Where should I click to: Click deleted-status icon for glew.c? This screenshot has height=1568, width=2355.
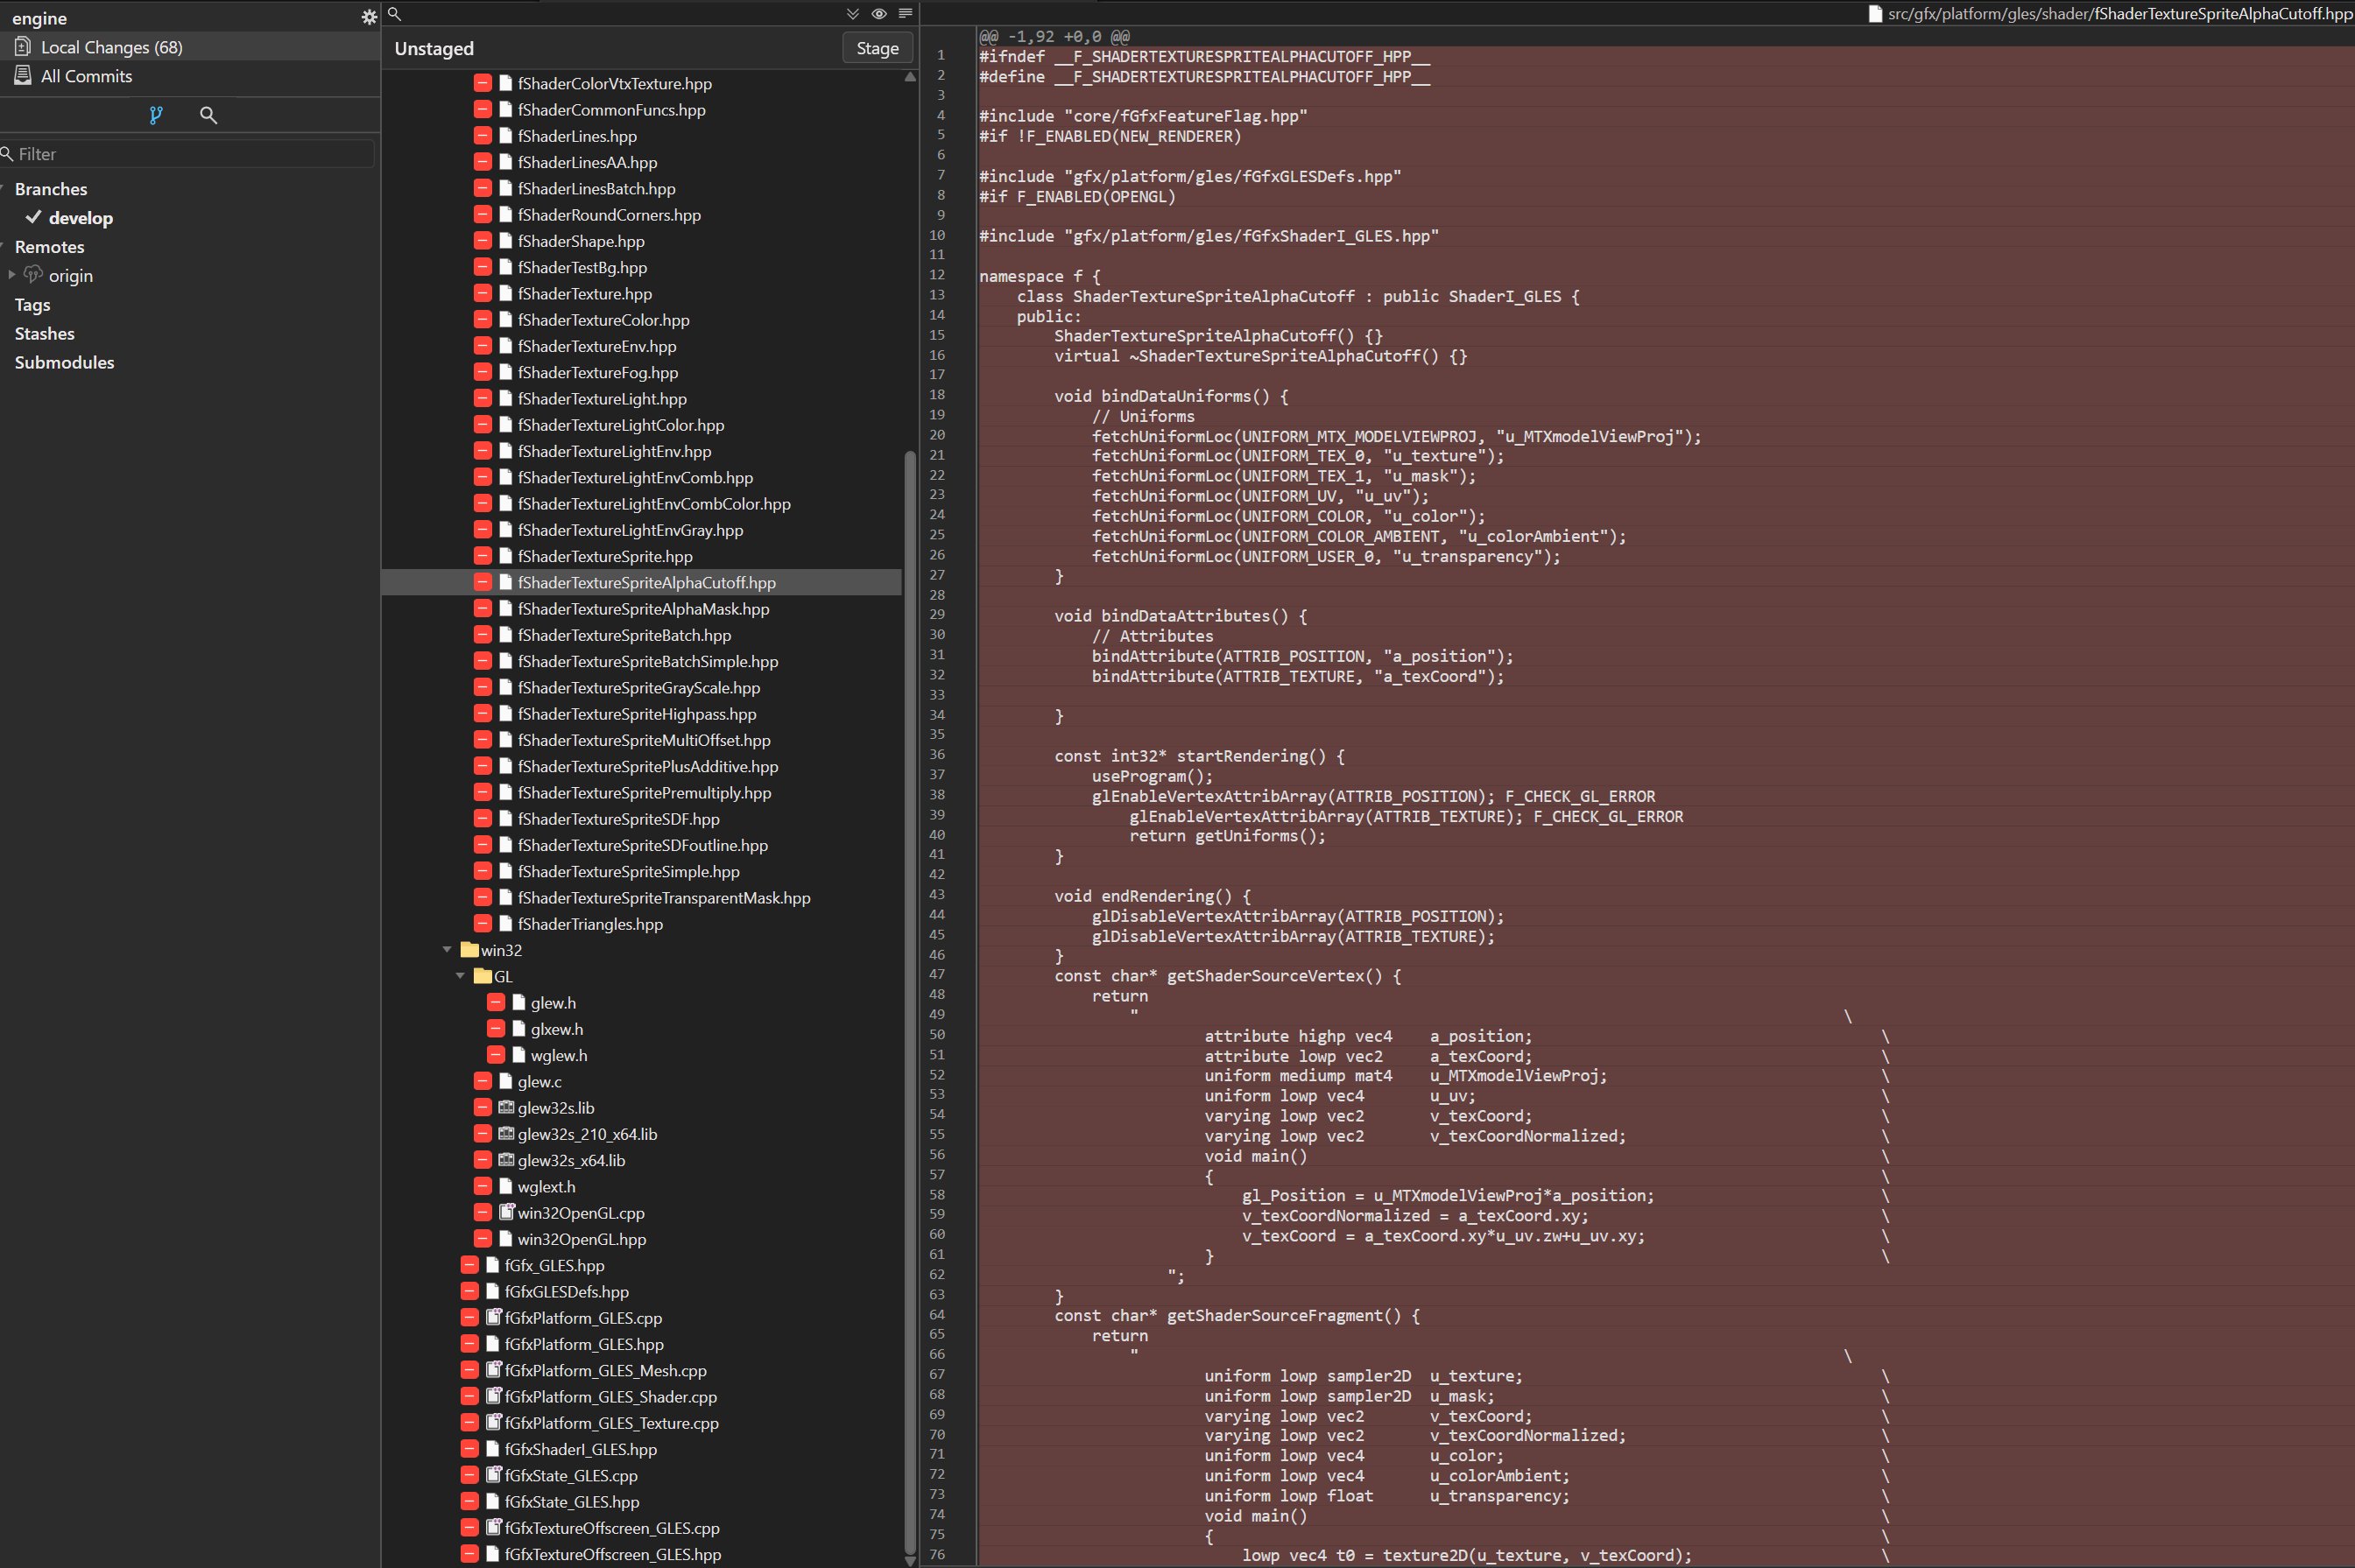tap(483, 1081)
